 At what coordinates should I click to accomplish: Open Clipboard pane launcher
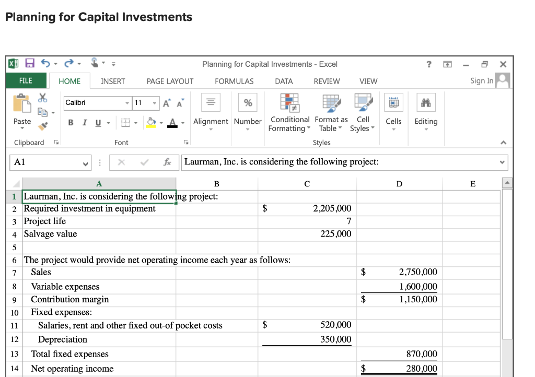(56, 142)
